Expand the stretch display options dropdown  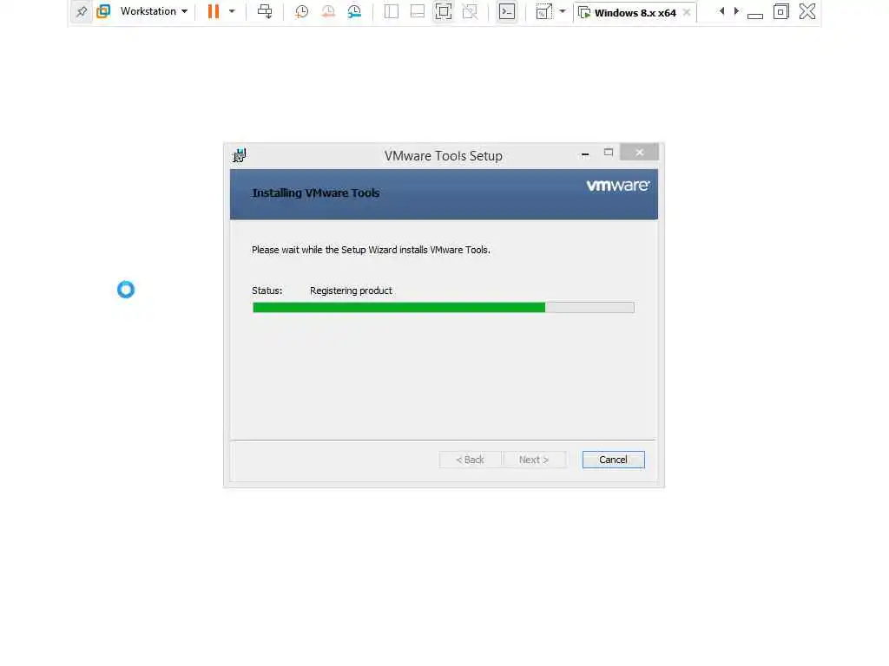click(x=563, y=11)
